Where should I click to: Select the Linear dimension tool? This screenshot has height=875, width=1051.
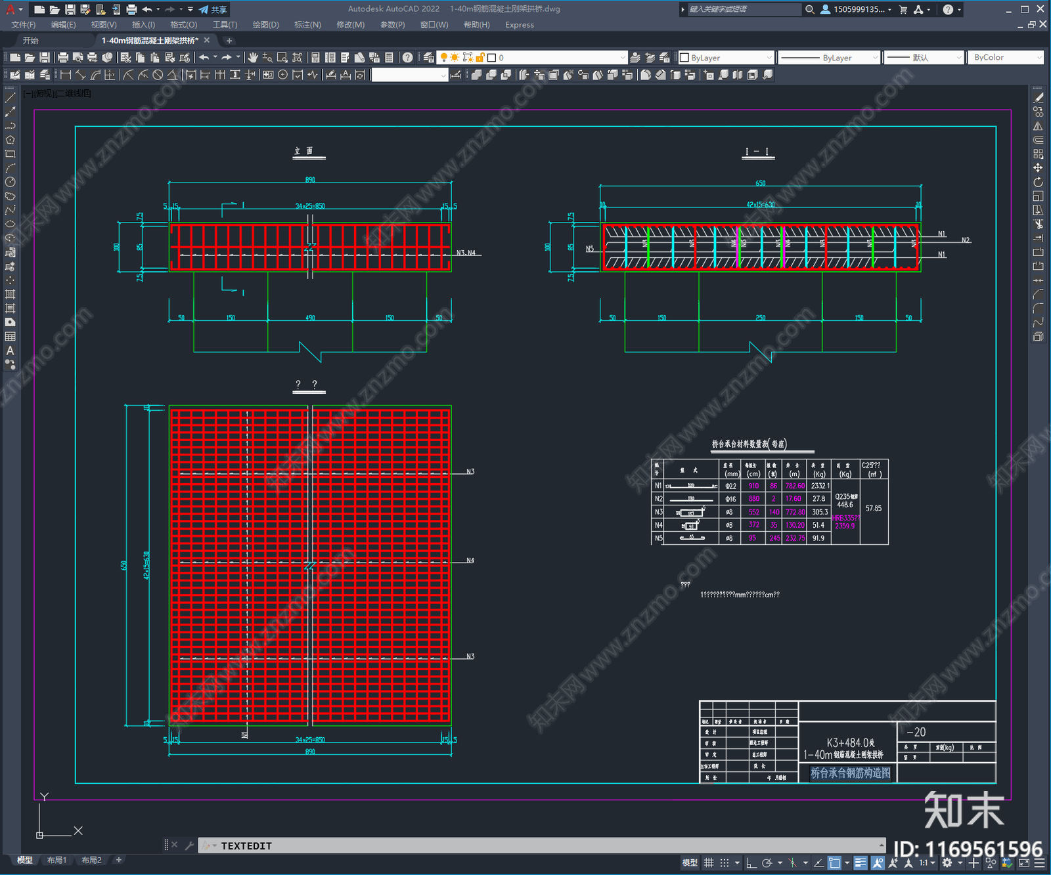click(x=66, y=75)
